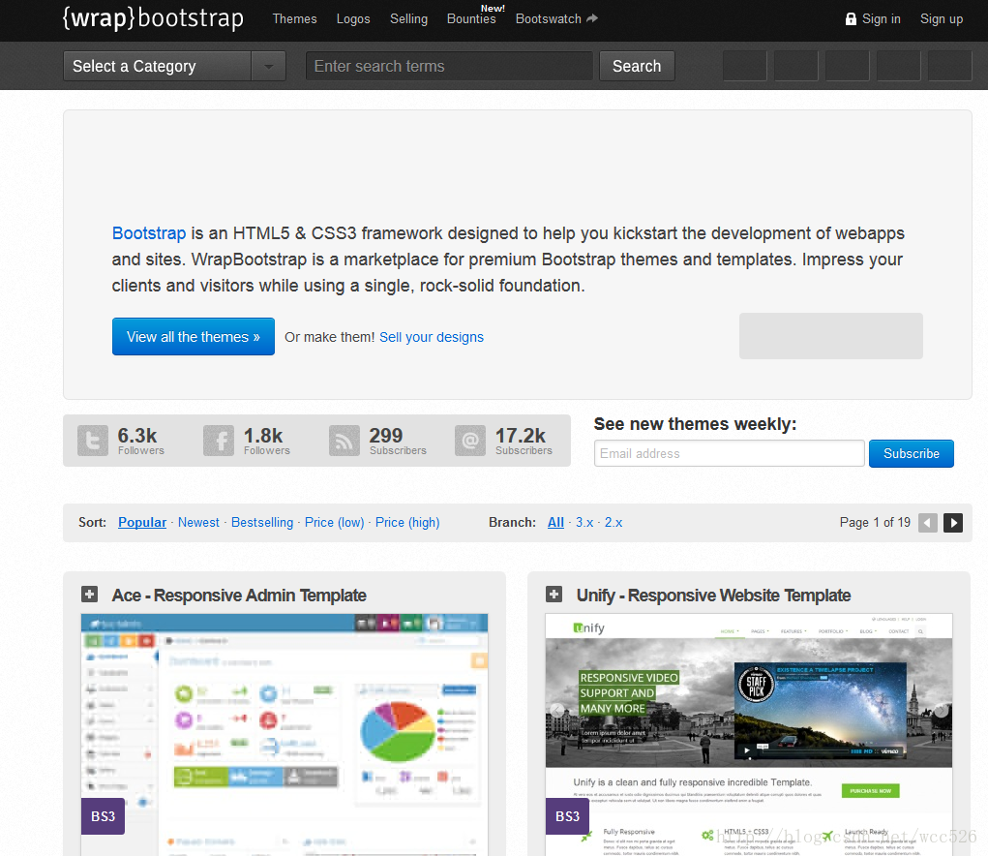Click the Sign in link
The image size is (988, 856).
pyautogui.click(x=881, y=19)
